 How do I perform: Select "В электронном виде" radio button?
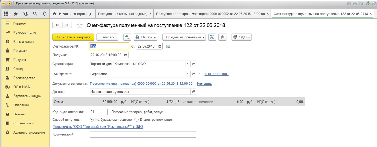(x=136, y=119)
